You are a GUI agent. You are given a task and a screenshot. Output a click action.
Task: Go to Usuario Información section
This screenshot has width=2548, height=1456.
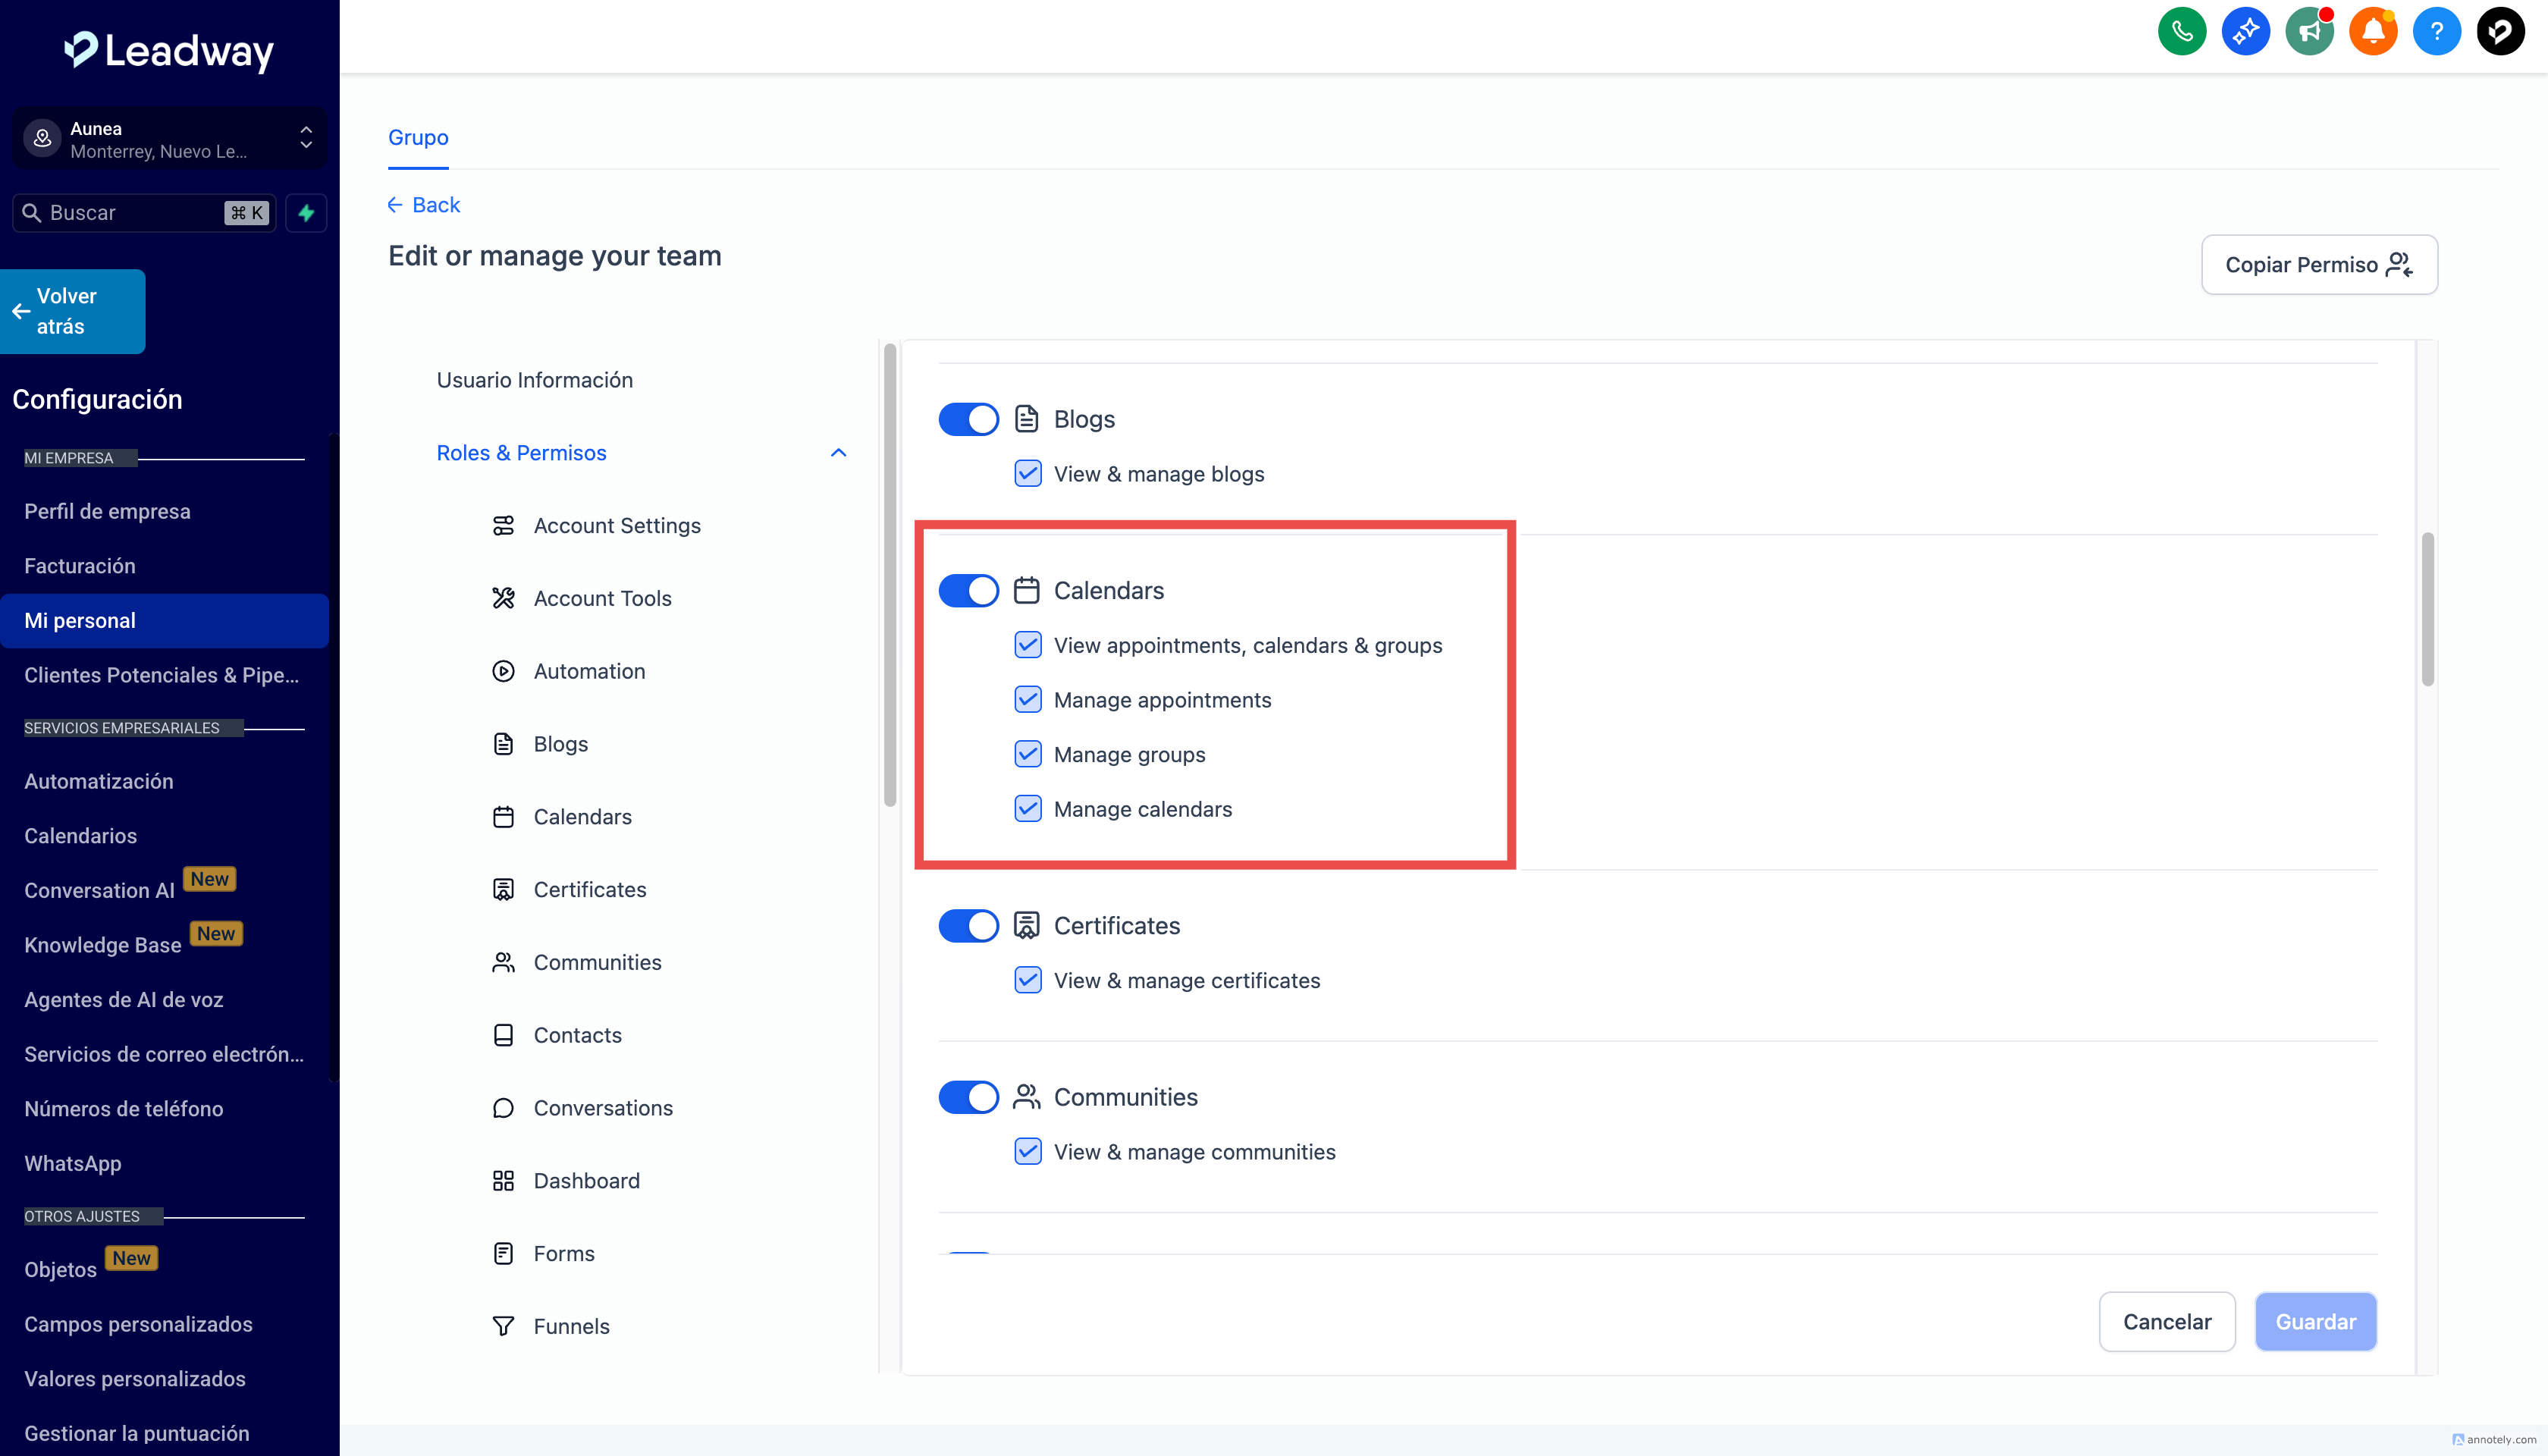point(534,380)
